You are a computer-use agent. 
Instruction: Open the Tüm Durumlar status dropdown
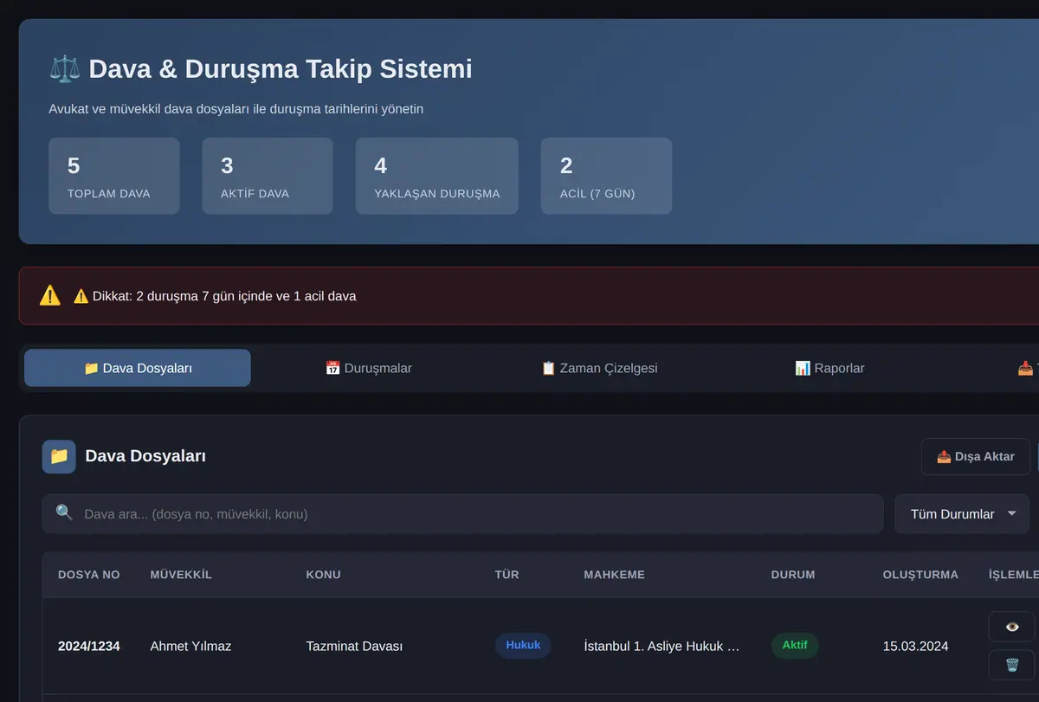point(963,514)
